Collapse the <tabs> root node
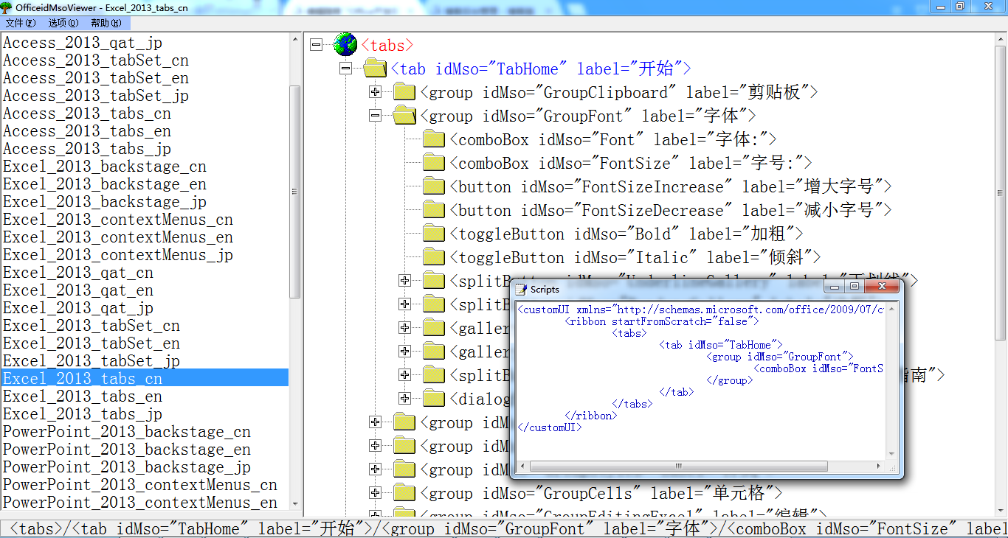This screenshot has height=538, width=1008. coord(316,44)
